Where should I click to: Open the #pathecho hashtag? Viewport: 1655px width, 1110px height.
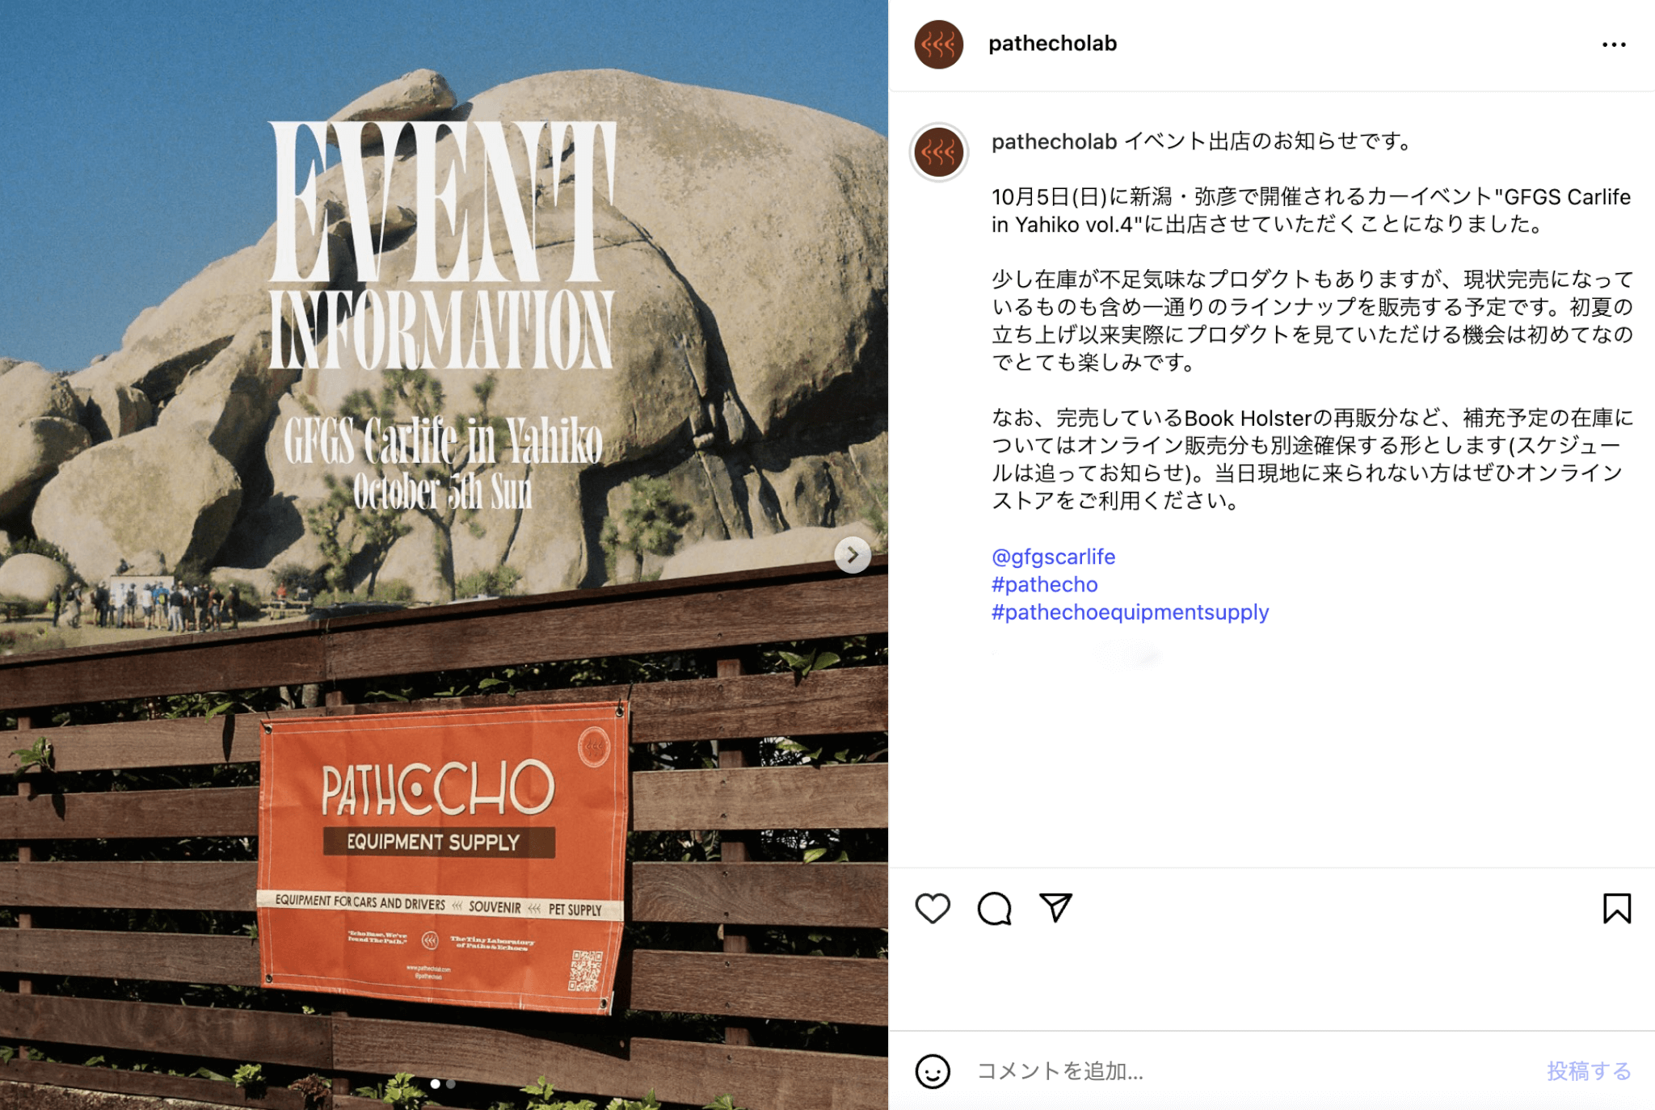pos(1044,584)
